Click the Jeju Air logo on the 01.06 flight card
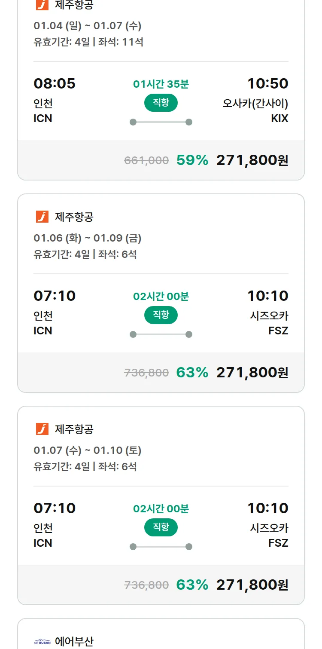 coord(42,217)
